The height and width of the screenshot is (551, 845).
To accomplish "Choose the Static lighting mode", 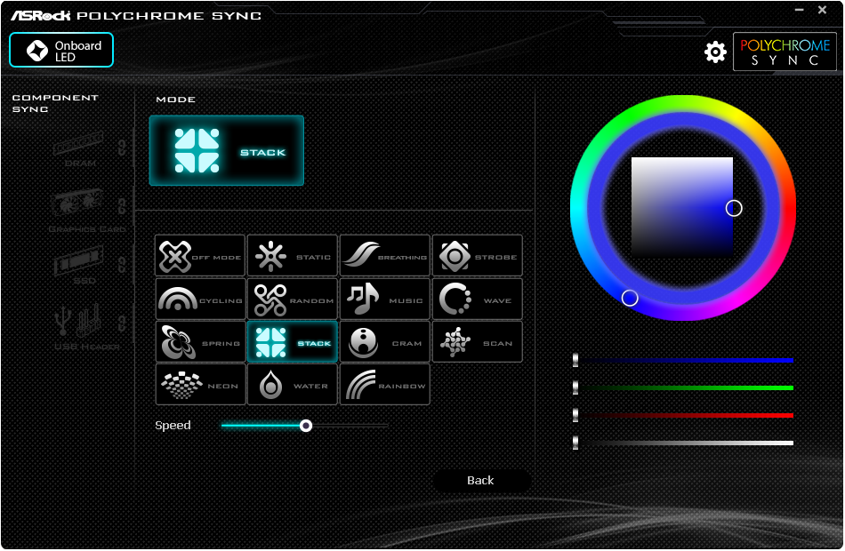I will pyautogui.click(x=292, y=256).
